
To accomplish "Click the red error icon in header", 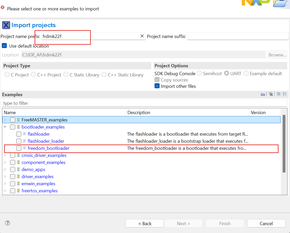I will pyautogui.click(x=3, y=8).
